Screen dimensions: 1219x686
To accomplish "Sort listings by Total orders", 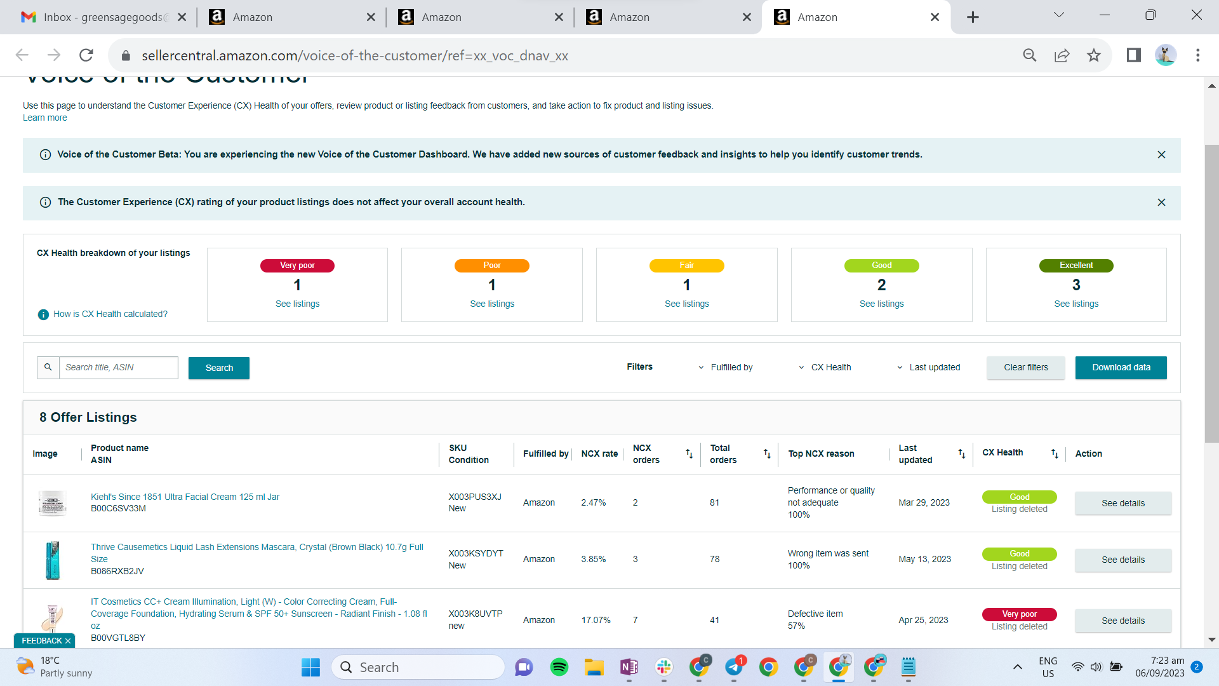I will coord(767,454).
